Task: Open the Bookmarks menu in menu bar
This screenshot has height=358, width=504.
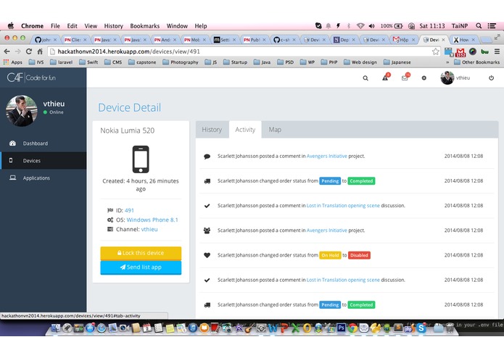Action: [x=144, y=26]
